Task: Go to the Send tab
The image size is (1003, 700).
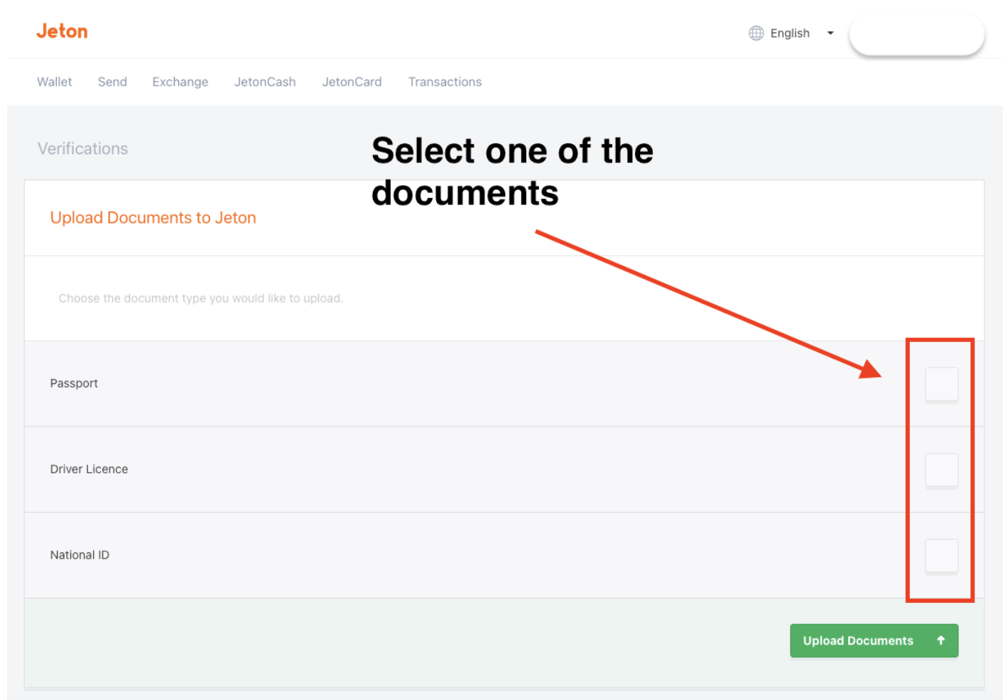Action: [x=112, y=82]
